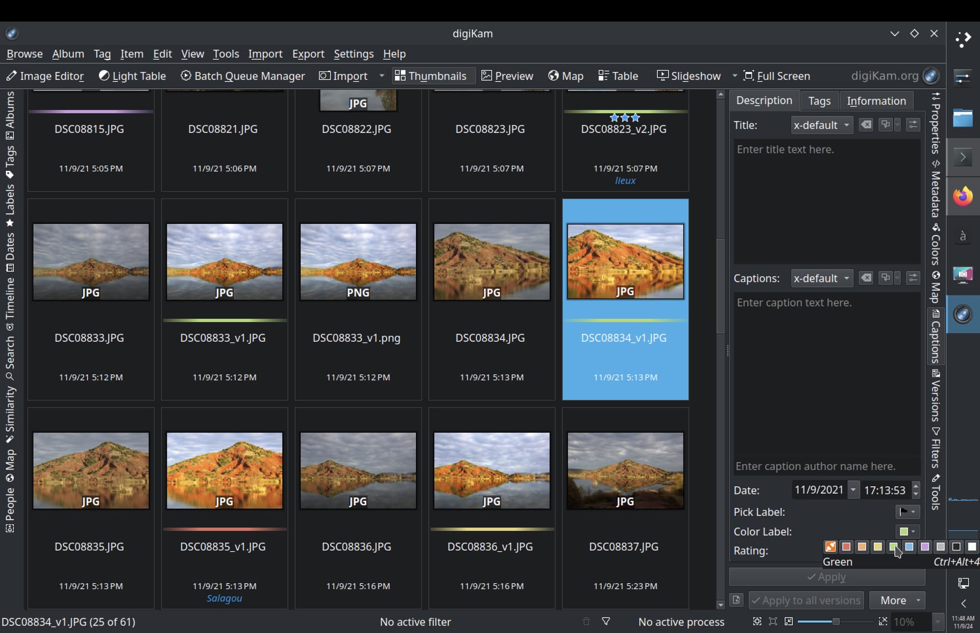This screenshot has width=980, height=633.
Task: Click the filter funnel status bar icon
Action: [x=606, y=622]
